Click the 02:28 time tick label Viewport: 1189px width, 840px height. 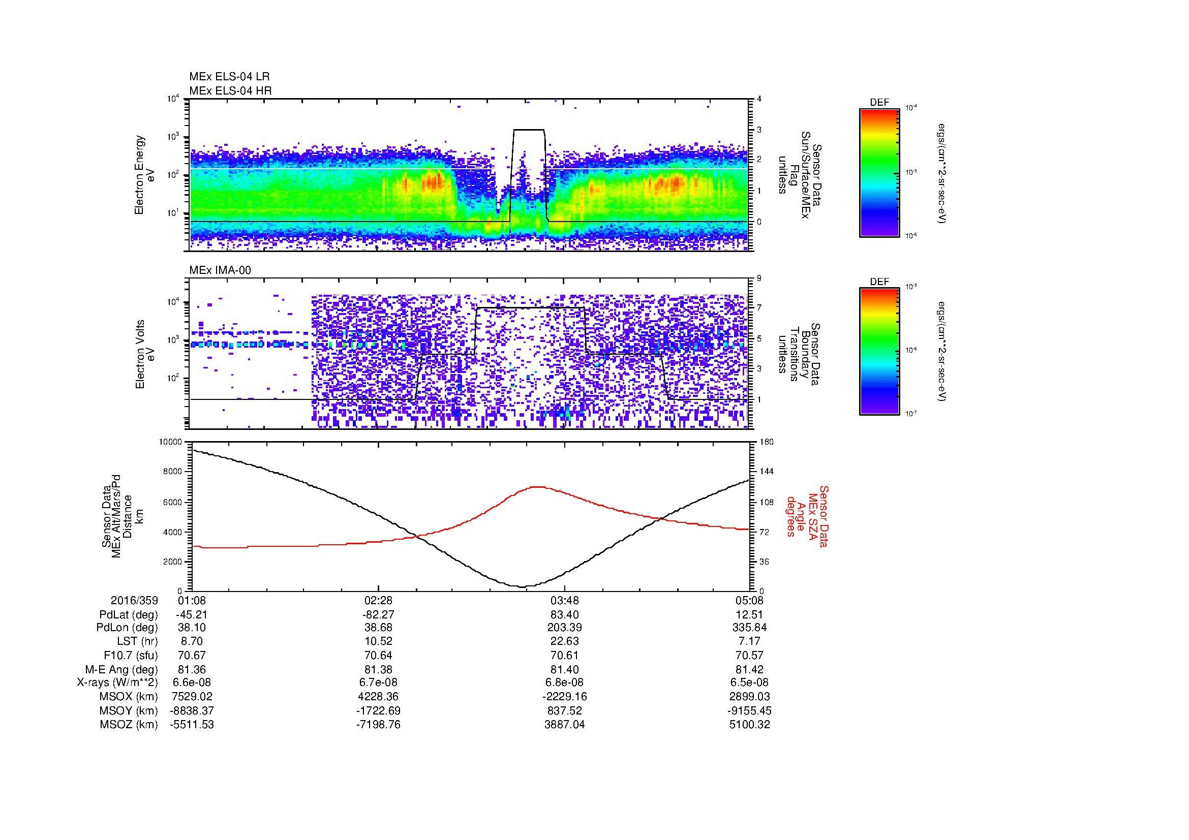point(378,601)
